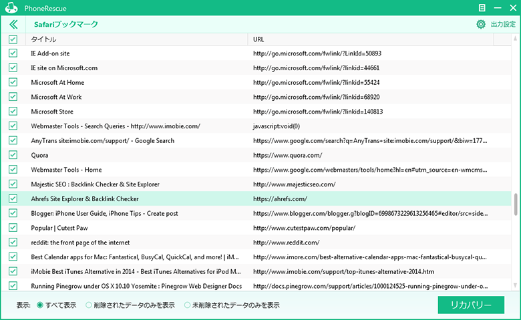Select 'Microsoft At Work' title text
Image resolution: width=521 pixels, height=320 pixels.
[x=56, y=97]
